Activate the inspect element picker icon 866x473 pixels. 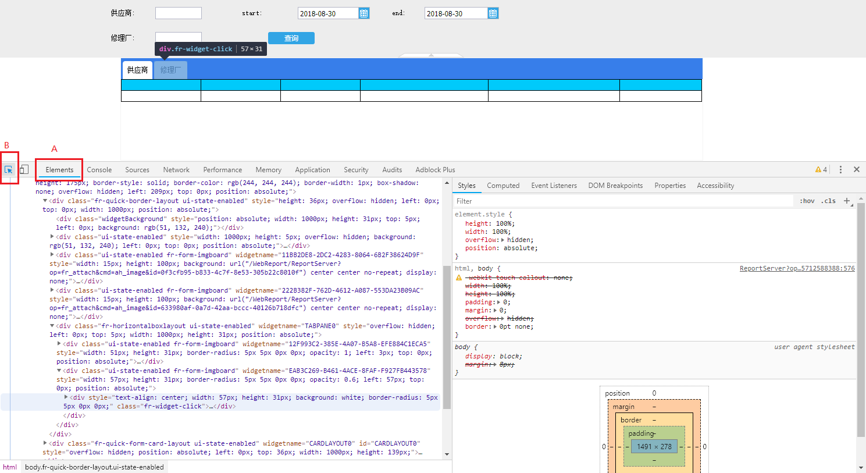[x=9, y=170]
